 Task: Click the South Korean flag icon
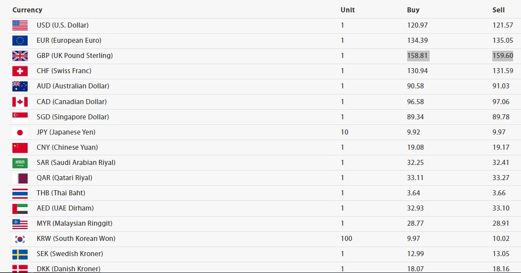20,239
